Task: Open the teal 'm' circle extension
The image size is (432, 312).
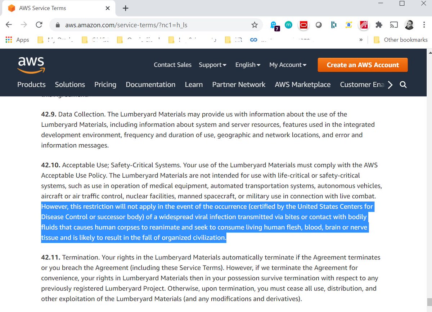Action: click(x=288, y=25)
